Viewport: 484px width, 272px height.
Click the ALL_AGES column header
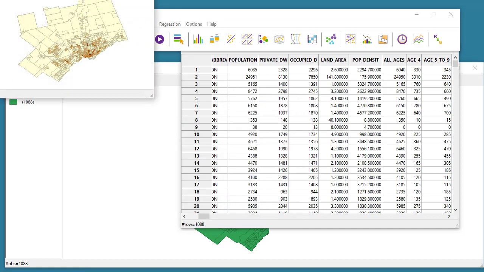point(394,60)
